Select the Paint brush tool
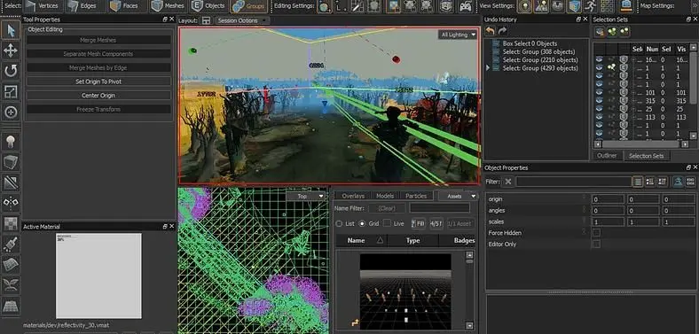This screenshot has width=699, height=334. (11, 244)
